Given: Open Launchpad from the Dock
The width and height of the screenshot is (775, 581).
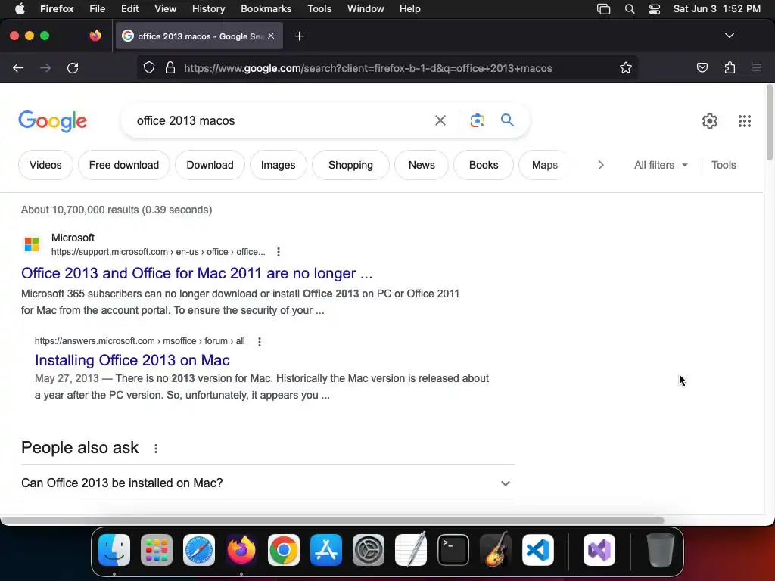Looking at the screenshot, I should click(157, 550).
